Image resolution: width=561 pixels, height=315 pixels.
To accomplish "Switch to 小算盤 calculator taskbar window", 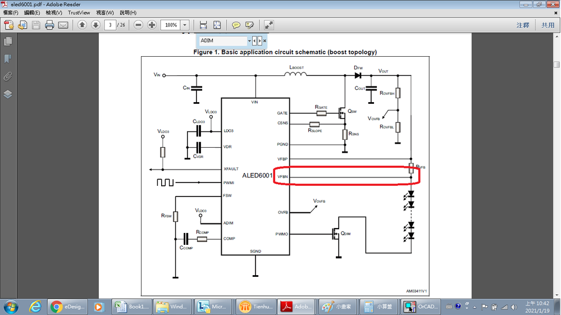I will [x=379, y=307].
